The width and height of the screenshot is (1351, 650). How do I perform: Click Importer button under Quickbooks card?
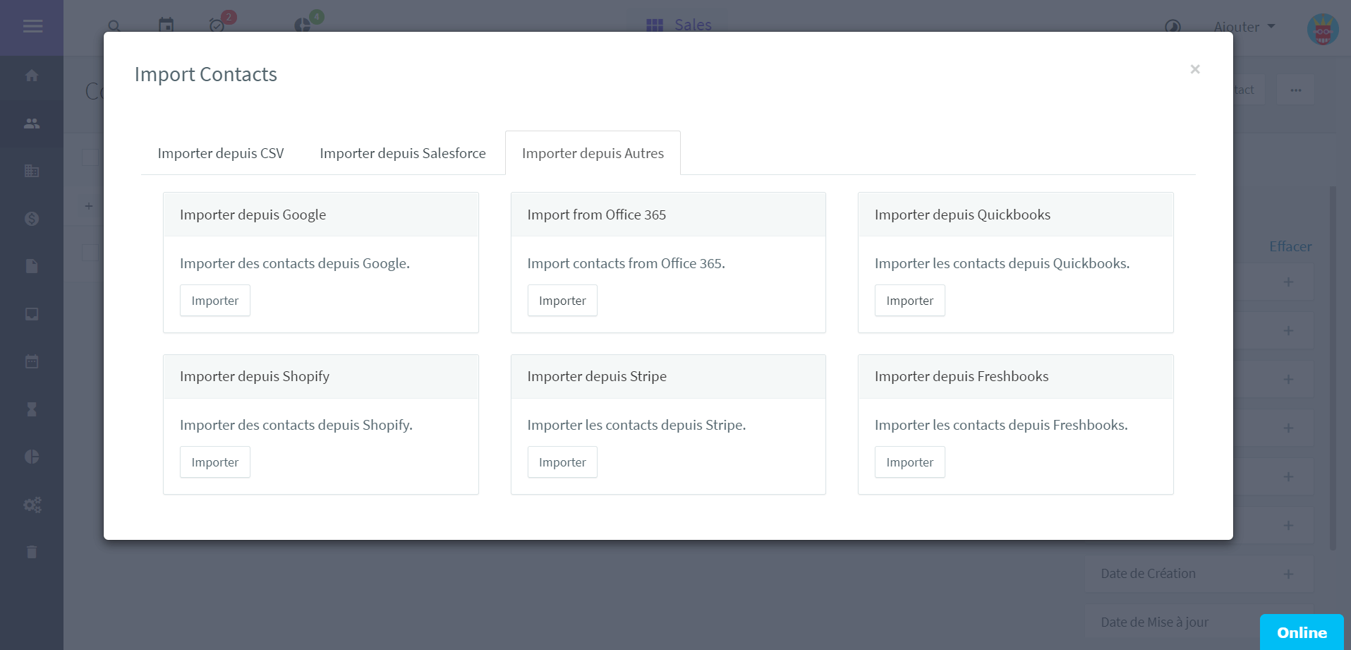(910, 301)
